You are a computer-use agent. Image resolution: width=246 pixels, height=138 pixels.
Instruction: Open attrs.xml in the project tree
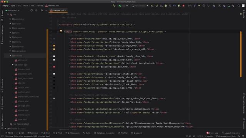pyautogui.click(x=21, y=60)
